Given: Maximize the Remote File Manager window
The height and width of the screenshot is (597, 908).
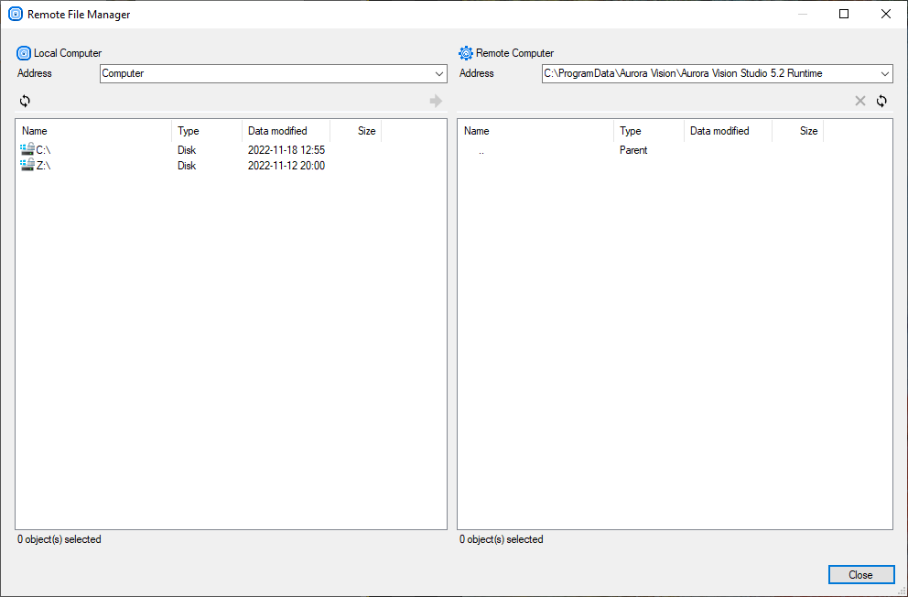Looking at the screenshot, I should [844, 14].
